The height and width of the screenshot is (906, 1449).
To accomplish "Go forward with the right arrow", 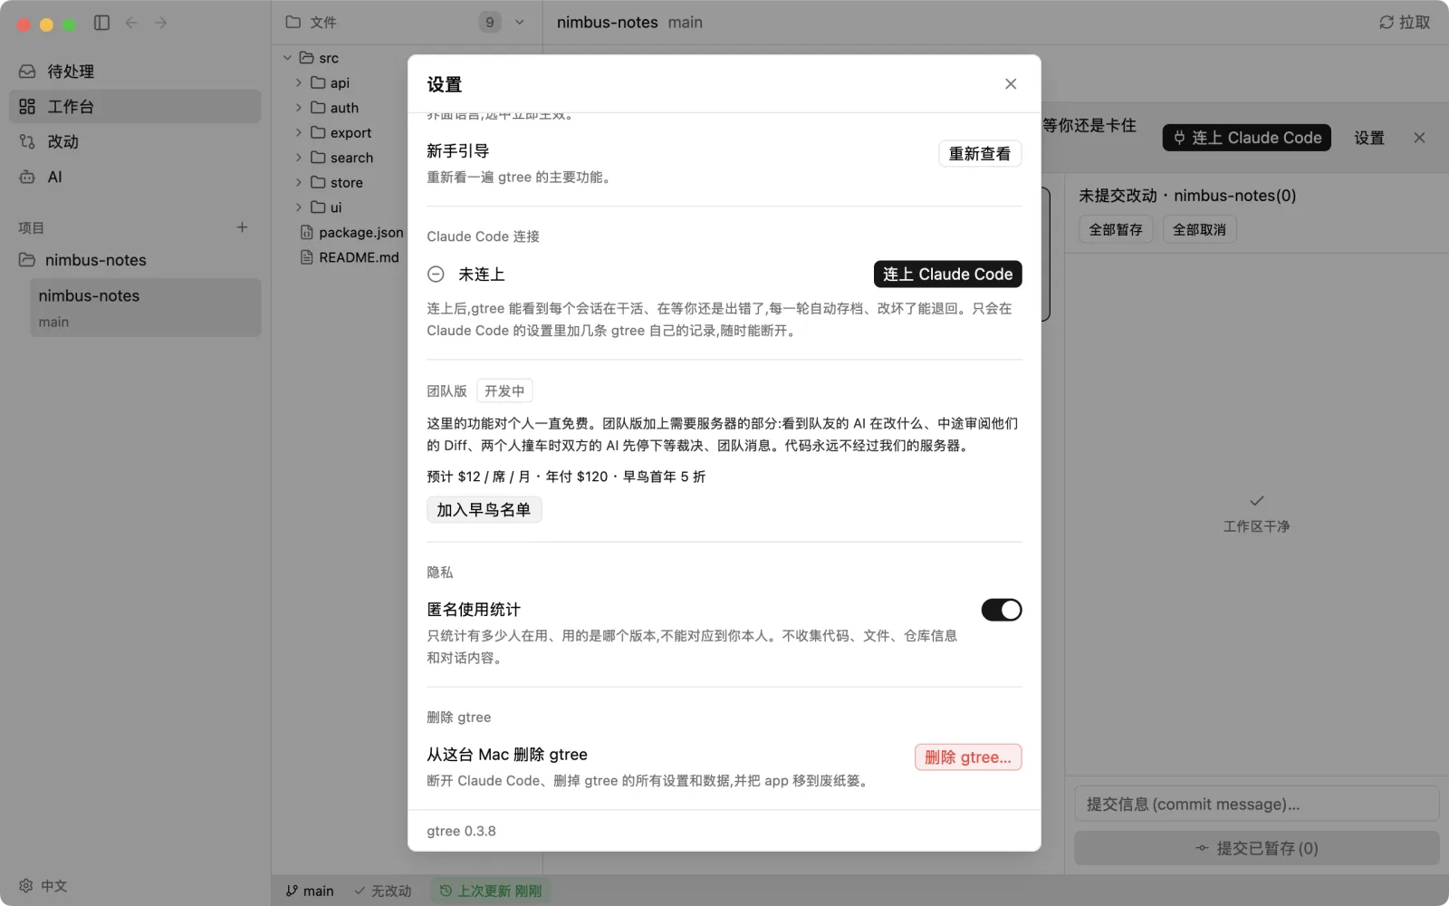I will coord(160,23).
